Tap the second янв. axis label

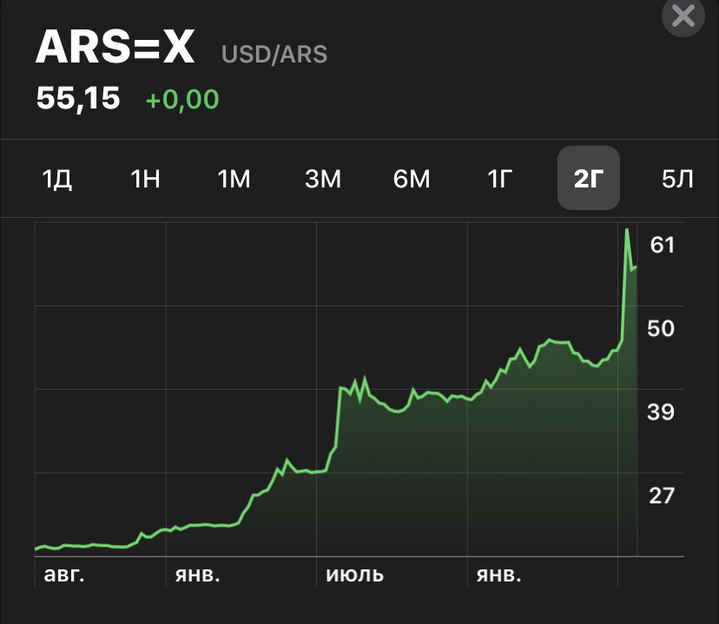[x=498, y=575]
